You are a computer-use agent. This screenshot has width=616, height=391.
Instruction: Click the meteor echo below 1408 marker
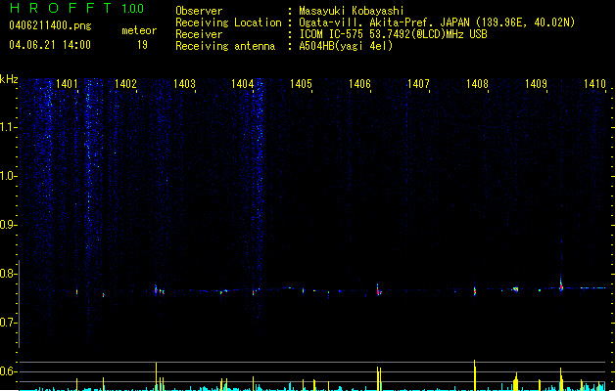coord(475,290)
